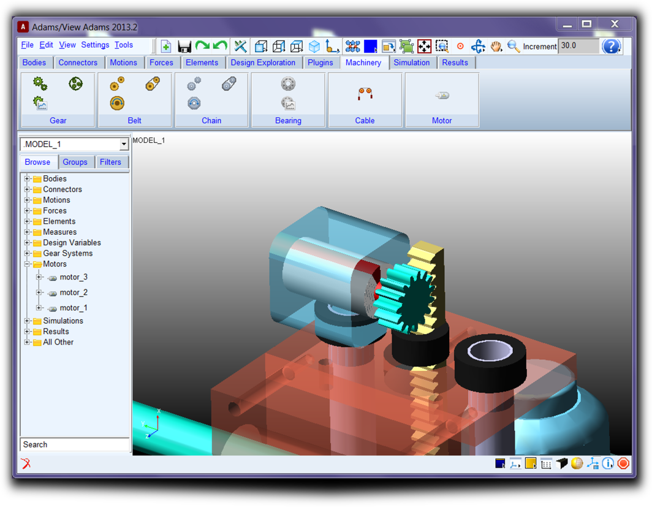Click the Create Bearing icon

pos(288,84)
